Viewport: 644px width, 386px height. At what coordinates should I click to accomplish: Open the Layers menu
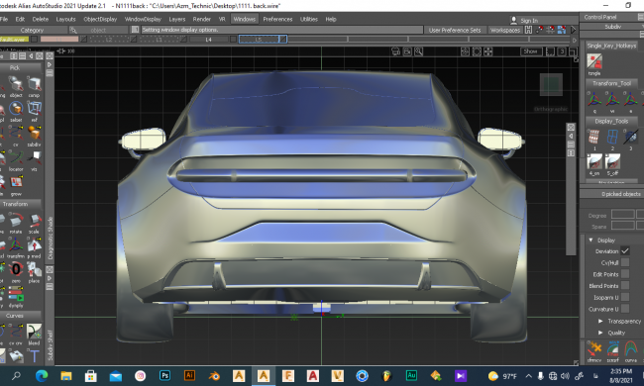point(177,19)
